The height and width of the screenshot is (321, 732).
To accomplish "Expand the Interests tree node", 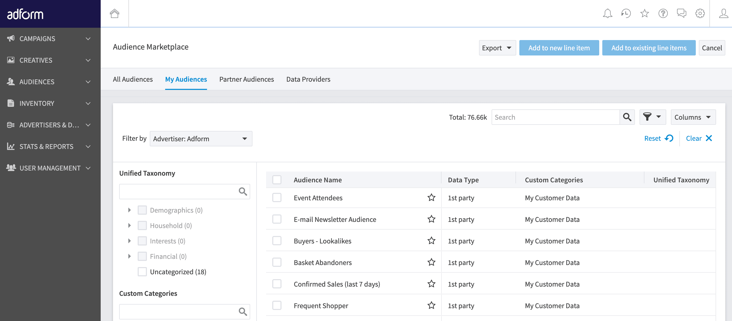I will pos(129,241).
